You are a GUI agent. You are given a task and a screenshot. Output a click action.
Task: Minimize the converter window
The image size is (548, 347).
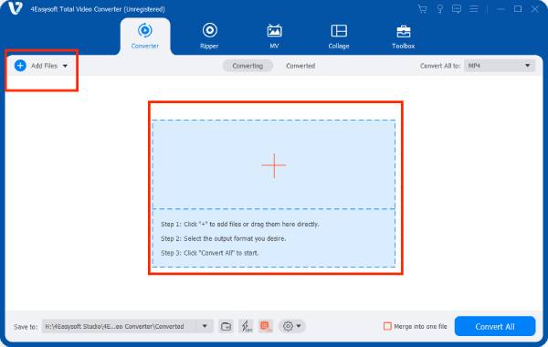tap(501, 9)
